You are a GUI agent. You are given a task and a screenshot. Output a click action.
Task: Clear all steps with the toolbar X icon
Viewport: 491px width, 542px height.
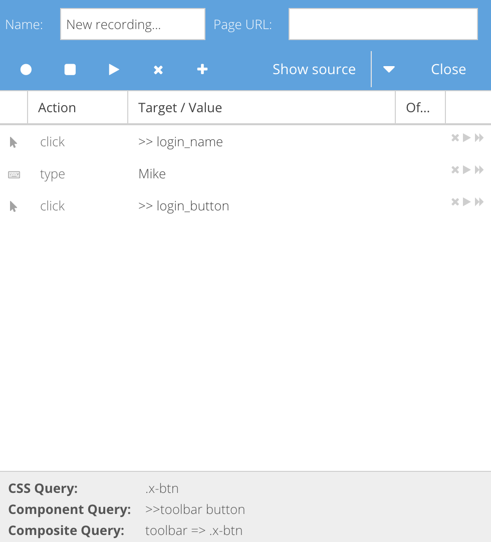click(158, 70)
